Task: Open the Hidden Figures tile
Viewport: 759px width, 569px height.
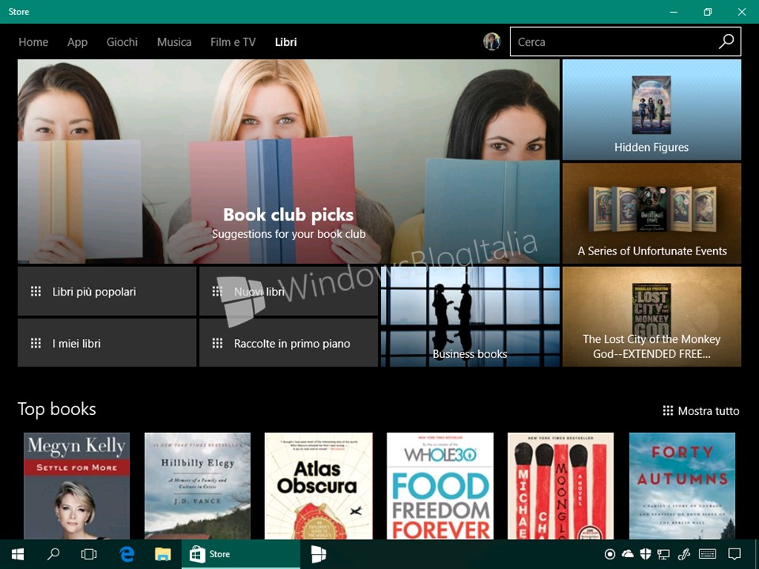Action: [651, 110]
